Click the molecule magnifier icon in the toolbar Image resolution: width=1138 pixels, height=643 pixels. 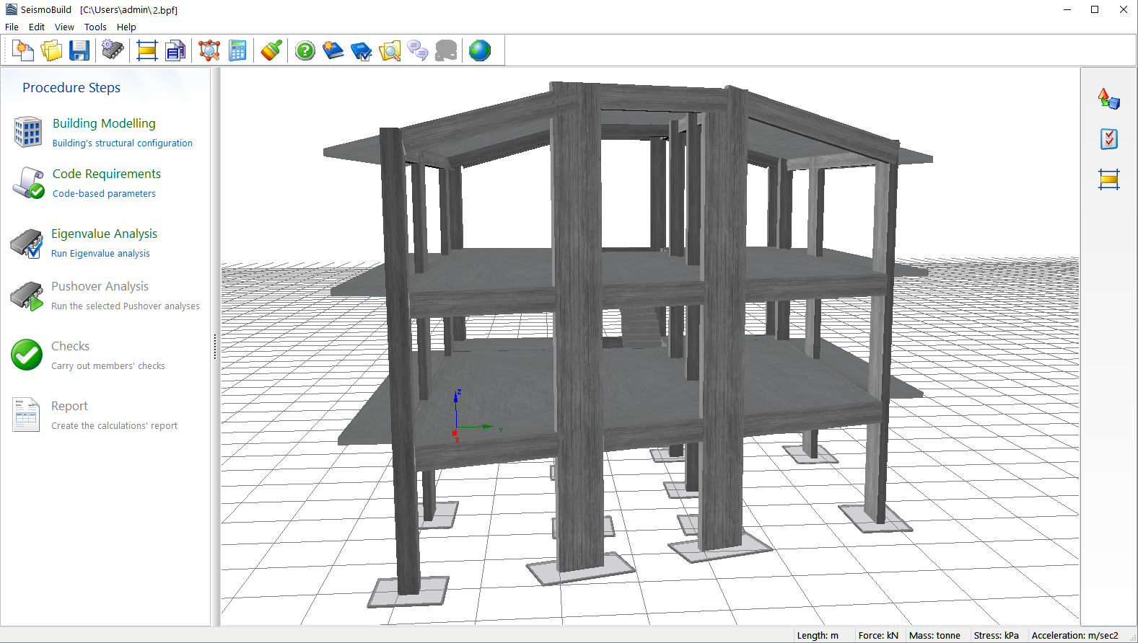(x=209, y=50)
